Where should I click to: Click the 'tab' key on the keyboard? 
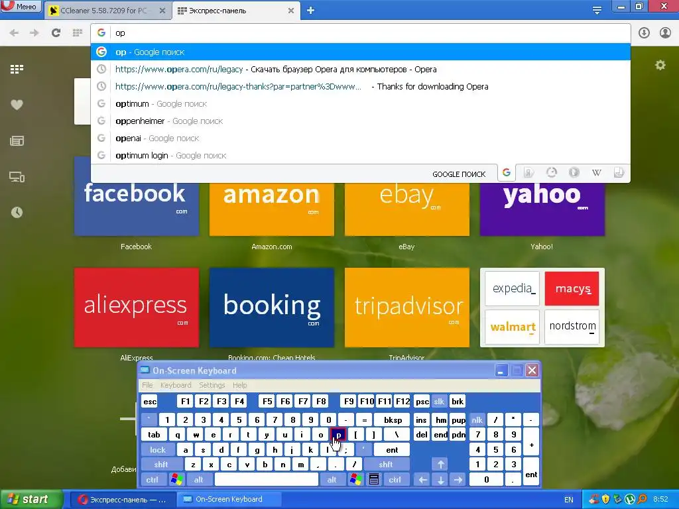coord(154,435)
